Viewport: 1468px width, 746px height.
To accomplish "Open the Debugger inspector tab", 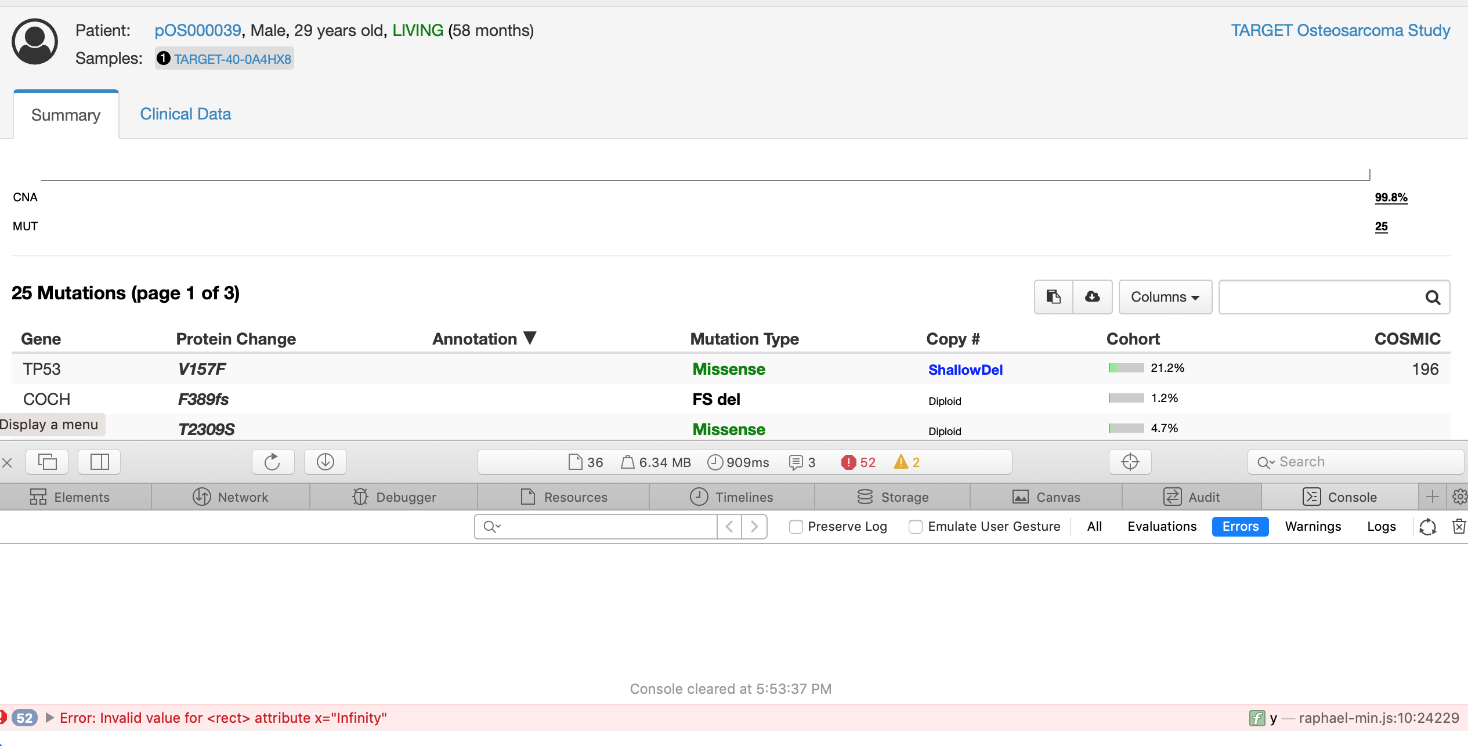I will 394,497.
